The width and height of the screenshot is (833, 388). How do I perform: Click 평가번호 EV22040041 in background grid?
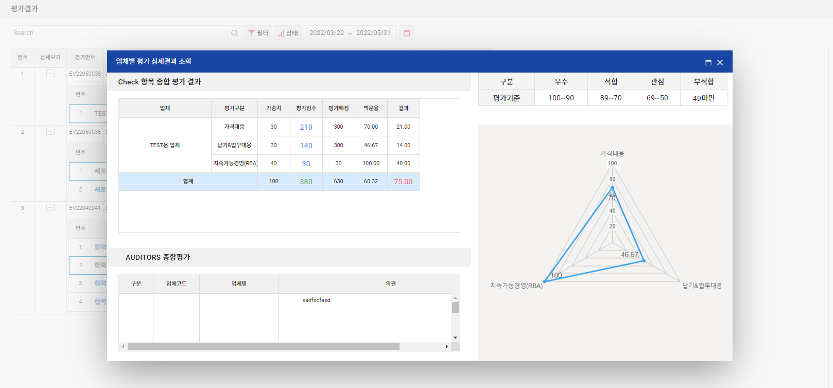(85, 208)
